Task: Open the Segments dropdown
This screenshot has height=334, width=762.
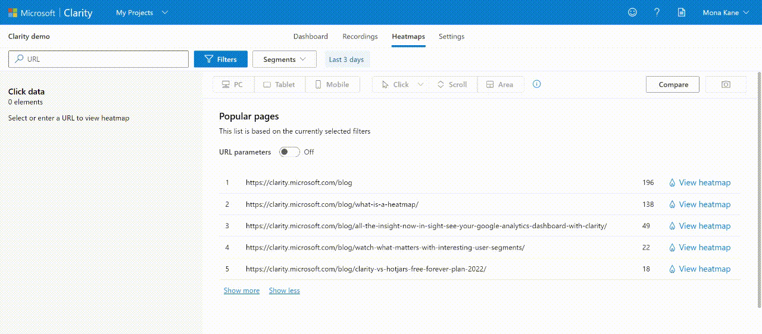Action: click(x=285, y=59)
